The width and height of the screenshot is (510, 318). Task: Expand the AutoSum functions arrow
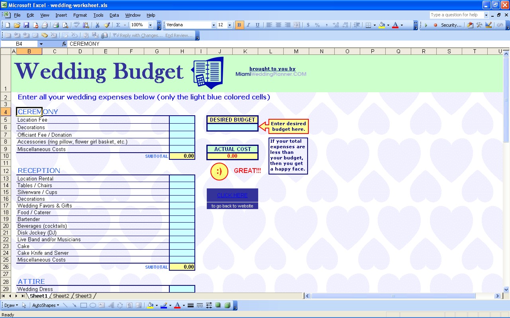[125, 25]
